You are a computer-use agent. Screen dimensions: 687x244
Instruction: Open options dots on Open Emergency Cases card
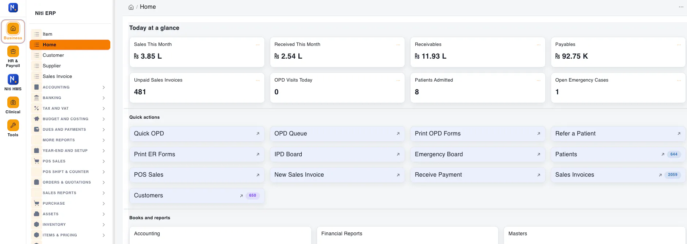(x=679, y=80)
